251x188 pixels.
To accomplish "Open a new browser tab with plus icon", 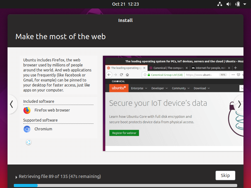I will [235, 68].
